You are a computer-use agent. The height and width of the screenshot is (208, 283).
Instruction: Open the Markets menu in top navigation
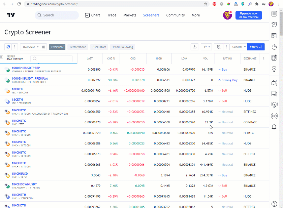tap(130, 15)
